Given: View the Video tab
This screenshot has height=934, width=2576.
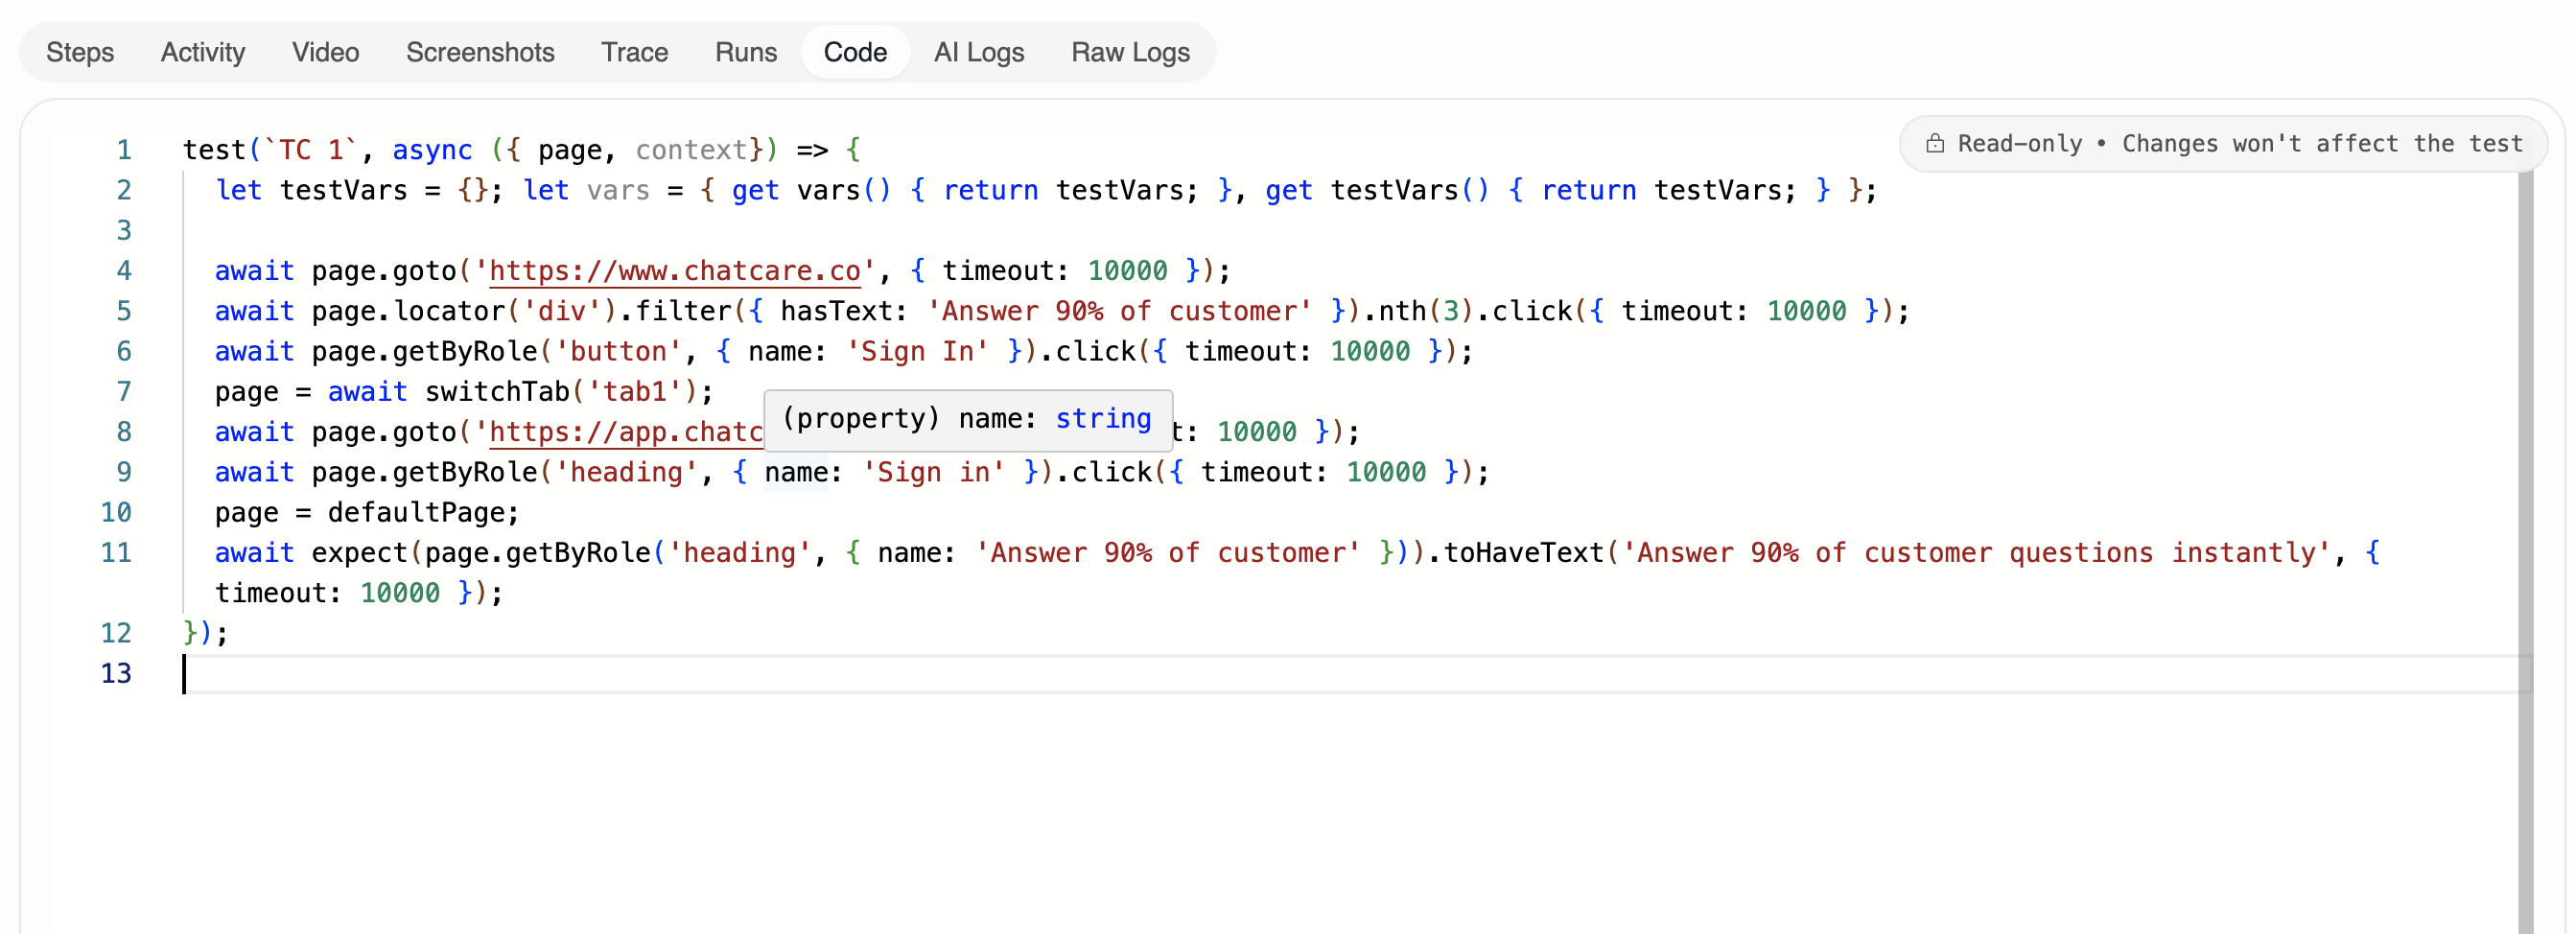Looking at the screenshot, I should [325, 52].
